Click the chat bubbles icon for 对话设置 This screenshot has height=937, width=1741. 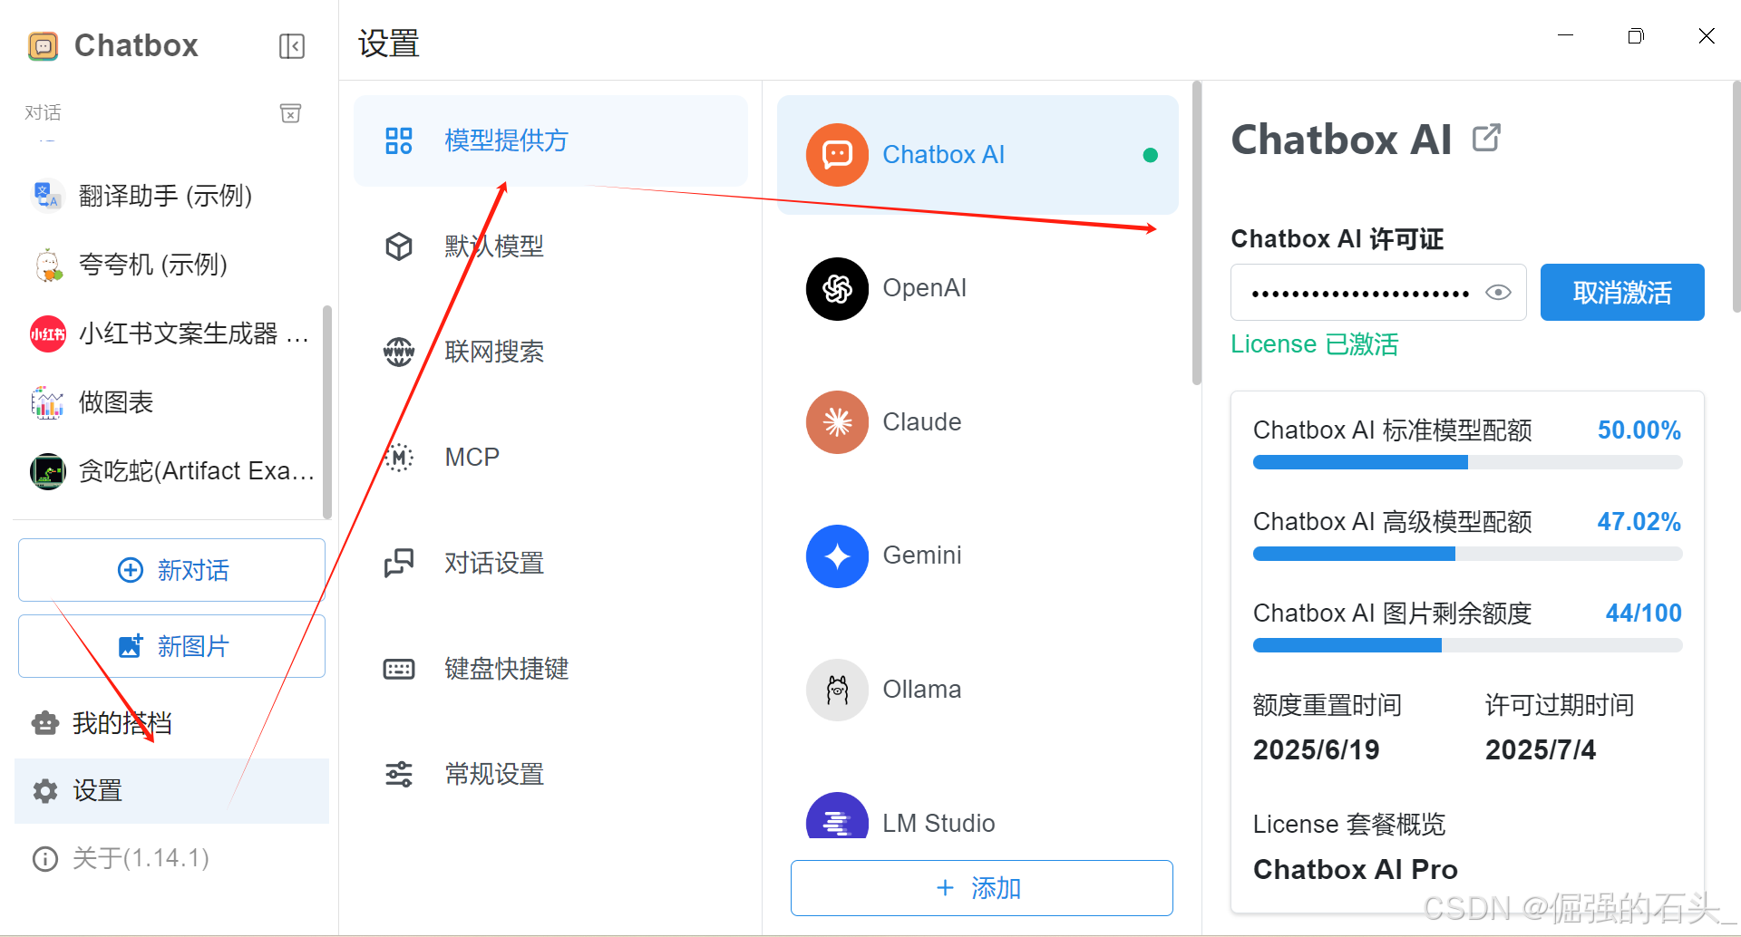[x=399, y=563]
